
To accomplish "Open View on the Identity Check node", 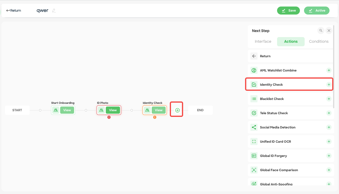I will pos(158,110).
